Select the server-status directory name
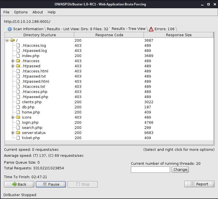The image size is (218, 199). [34, 133]
